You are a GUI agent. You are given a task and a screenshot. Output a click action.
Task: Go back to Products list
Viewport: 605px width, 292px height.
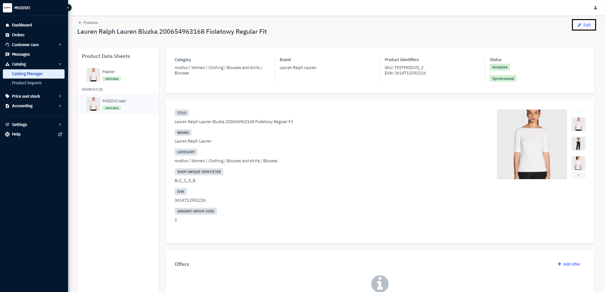pos(88,23)
